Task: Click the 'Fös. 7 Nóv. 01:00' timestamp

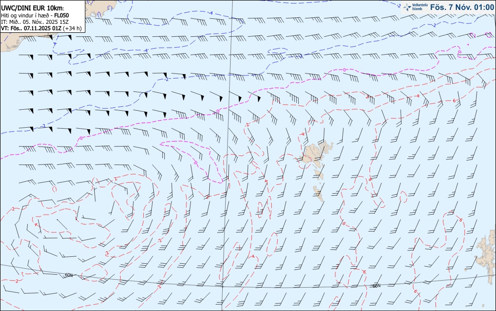Action: [462, 7]
